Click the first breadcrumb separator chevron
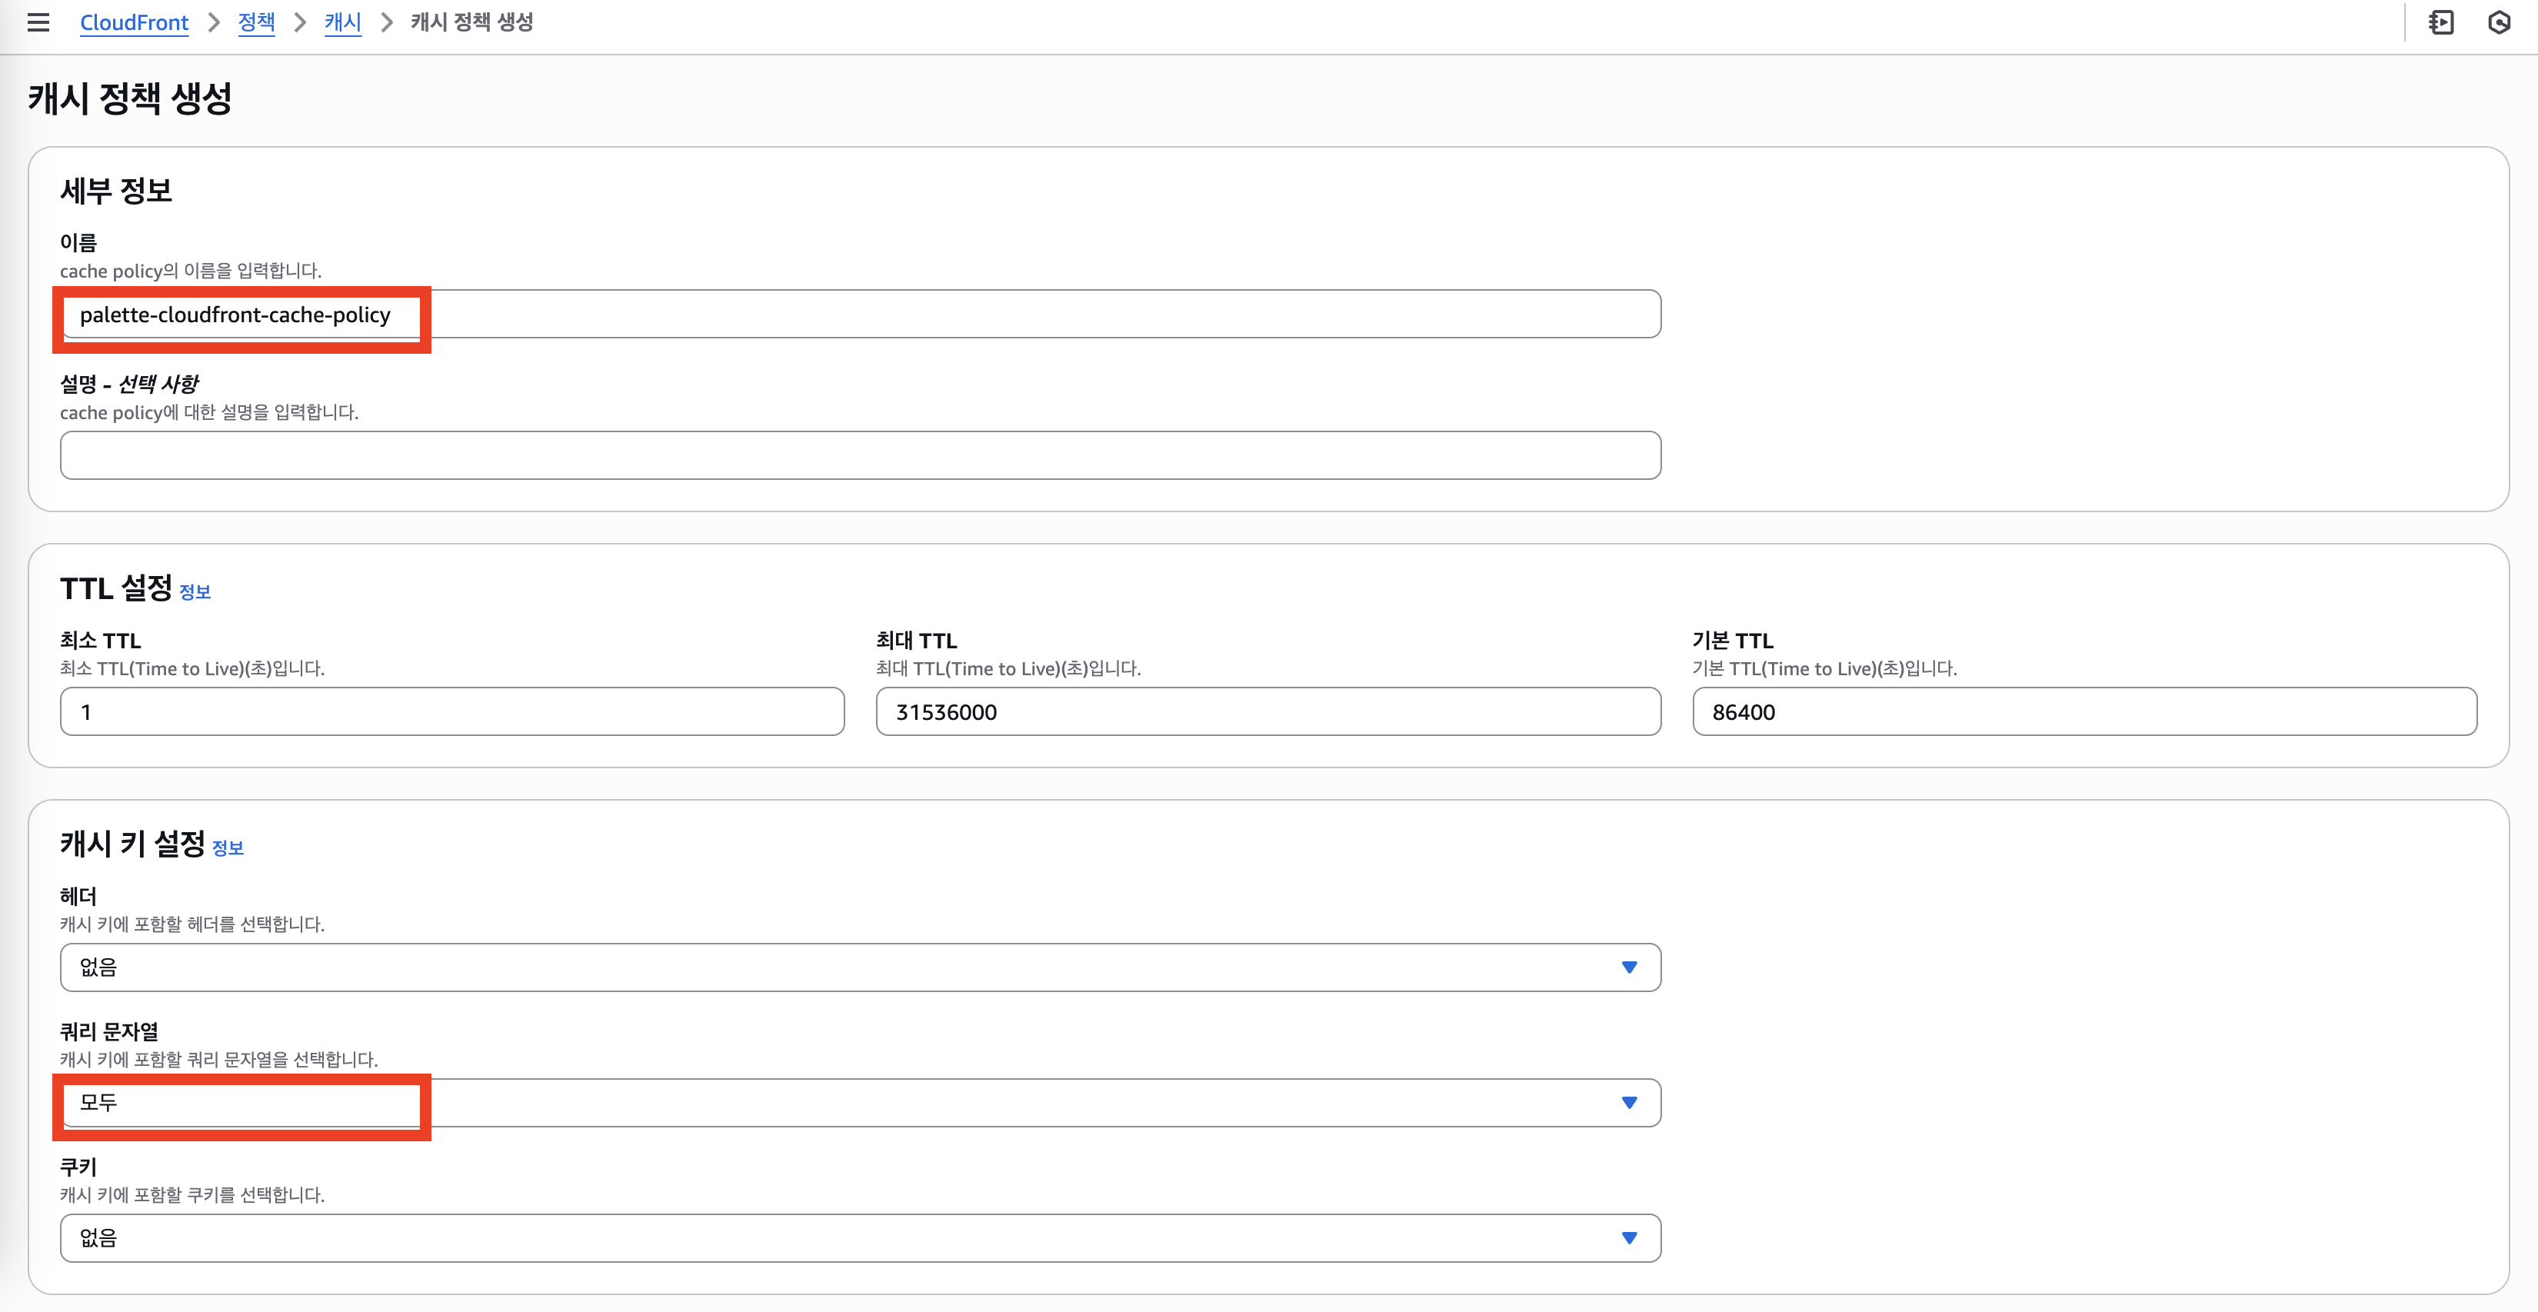 tap(213, 22)
